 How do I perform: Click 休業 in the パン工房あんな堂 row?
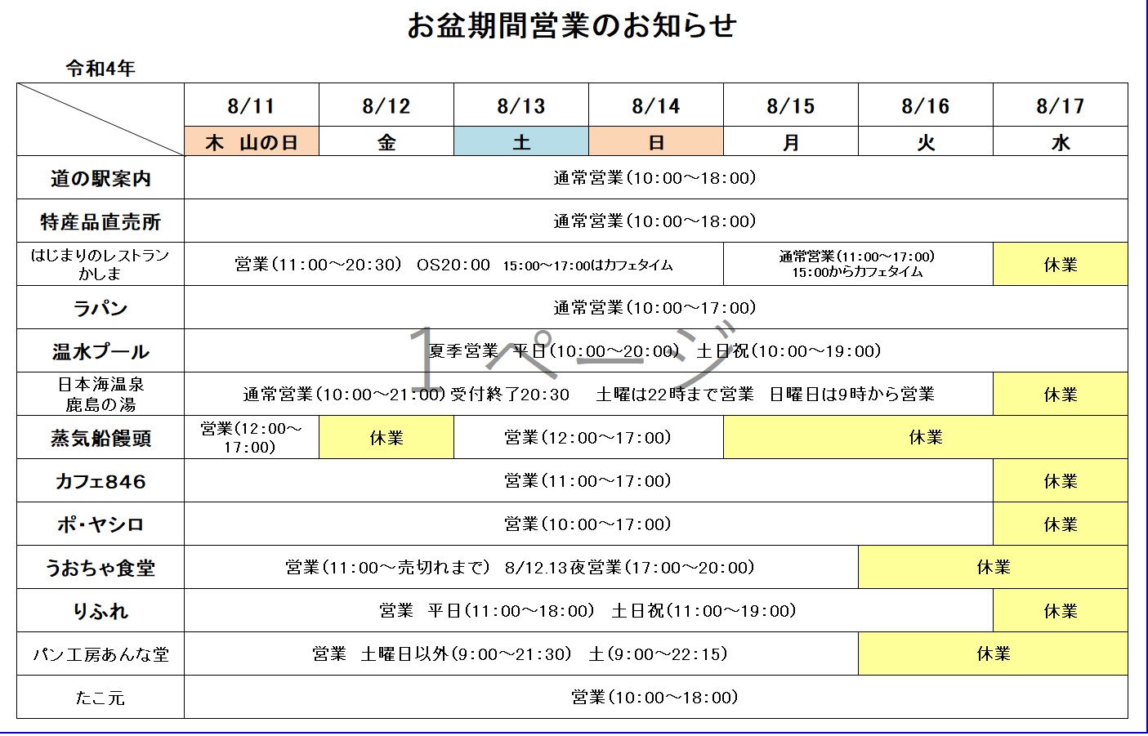994,654
